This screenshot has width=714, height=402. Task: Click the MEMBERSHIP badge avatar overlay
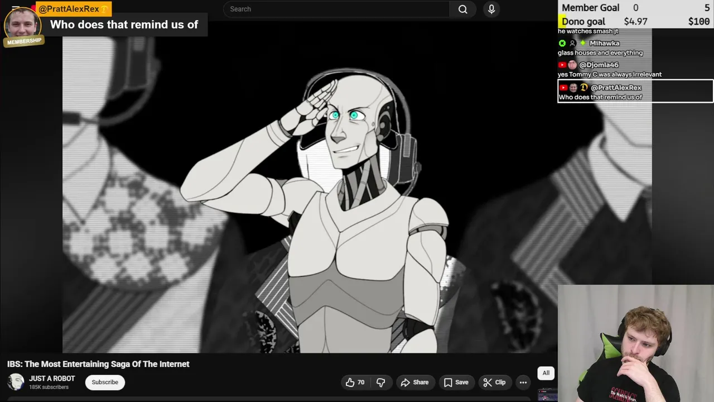23,26
